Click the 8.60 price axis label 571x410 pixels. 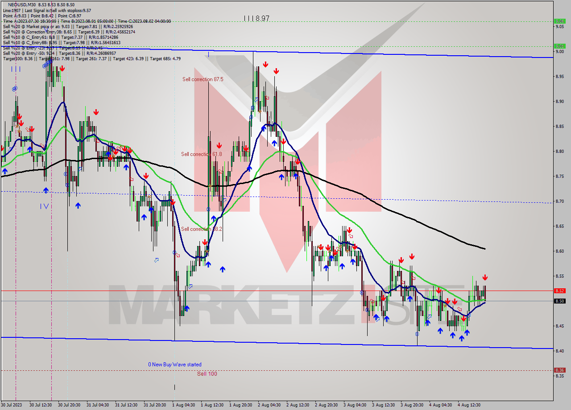pos(560,251)
